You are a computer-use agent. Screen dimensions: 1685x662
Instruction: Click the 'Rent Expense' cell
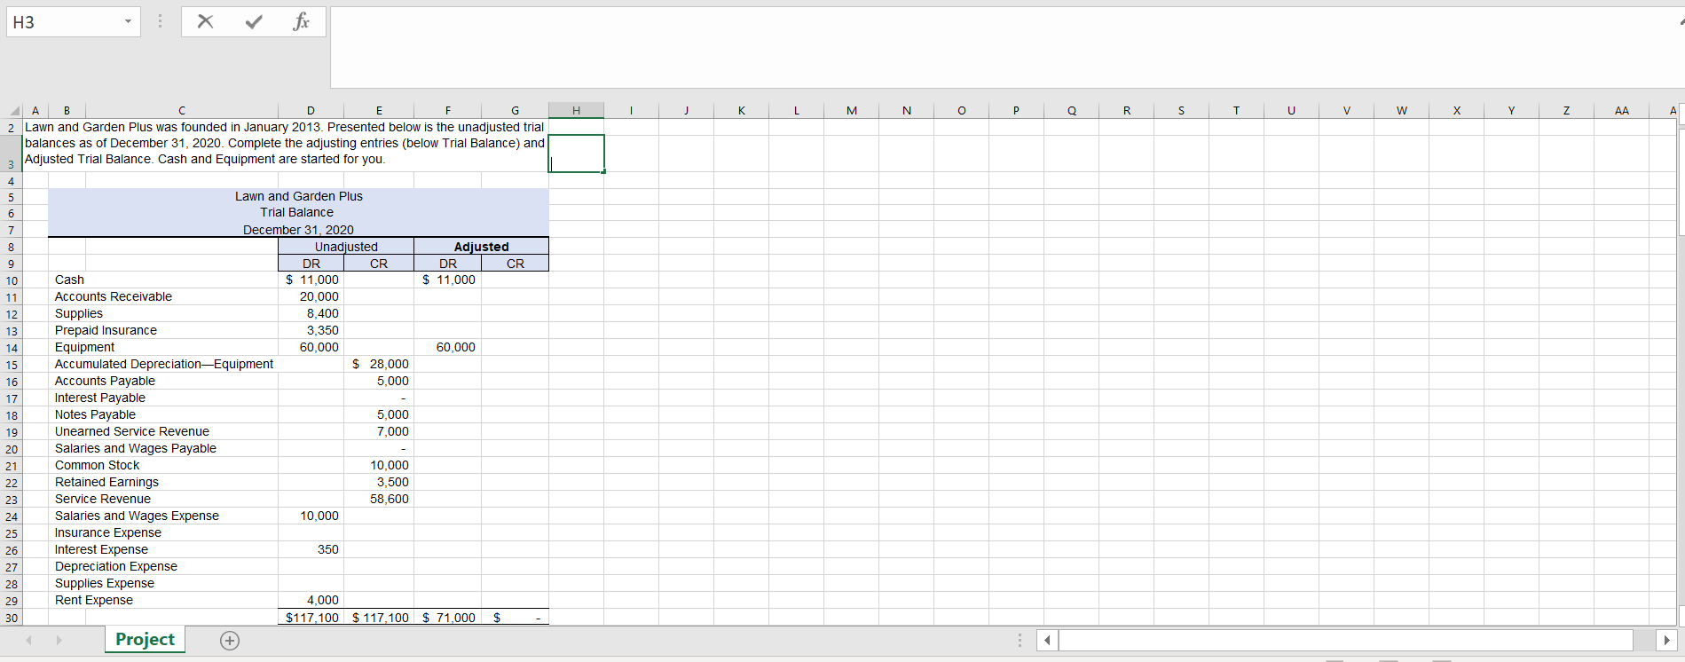94,600
